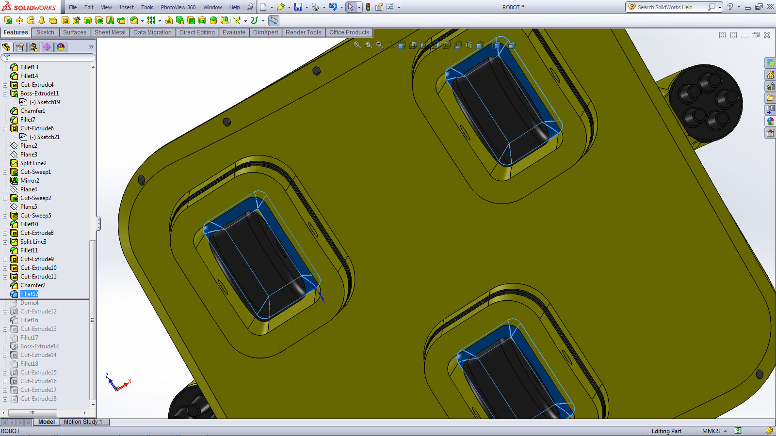Collapse the Boss-Extrude11 feature node
The height and width of the screenshot is (436, 776).
click(x=5, y=93)
